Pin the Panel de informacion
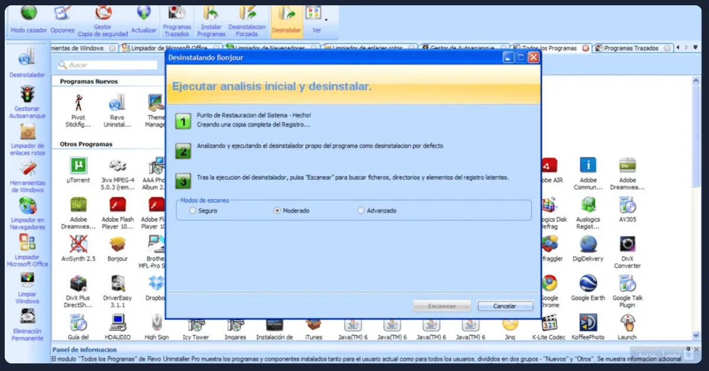The height and width of the screenshot is (371, 709). click(x=688, y=349)
